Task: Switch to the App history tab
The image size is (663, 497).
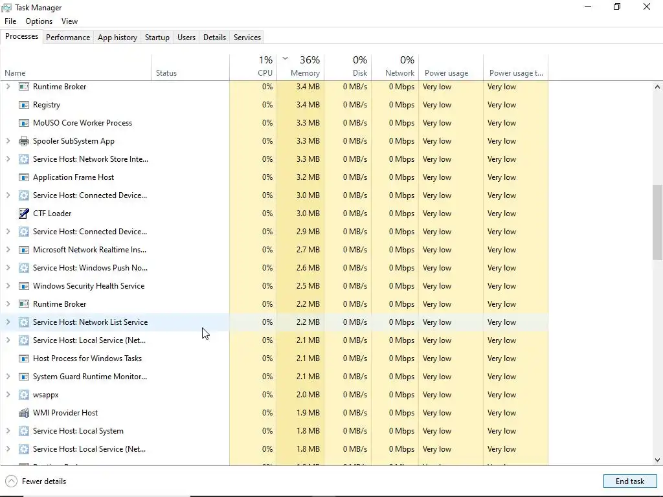Action: [118, 37]
